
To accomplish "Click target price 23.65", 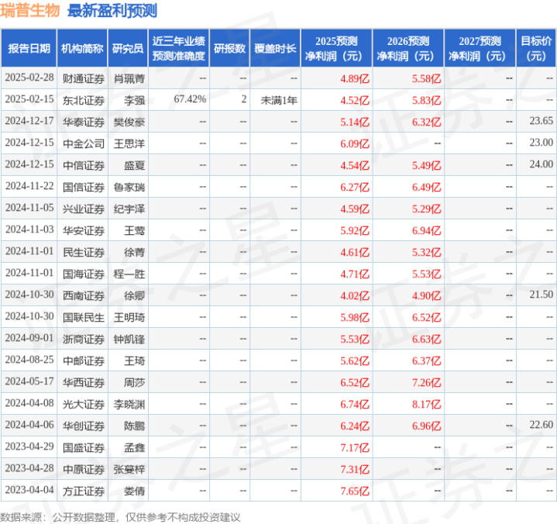I will [x=541, y=121].
